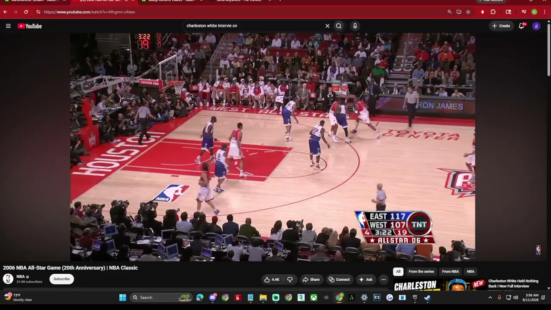This screenshot has height=310, width=551.
Task: Reload the YouTube page
Action: tap(26, 12)
